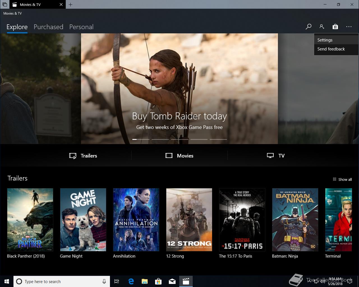Click the 12 Strong title text
Image resolution: width=359 pixels, height=287 pixels.
click(175, 256)
